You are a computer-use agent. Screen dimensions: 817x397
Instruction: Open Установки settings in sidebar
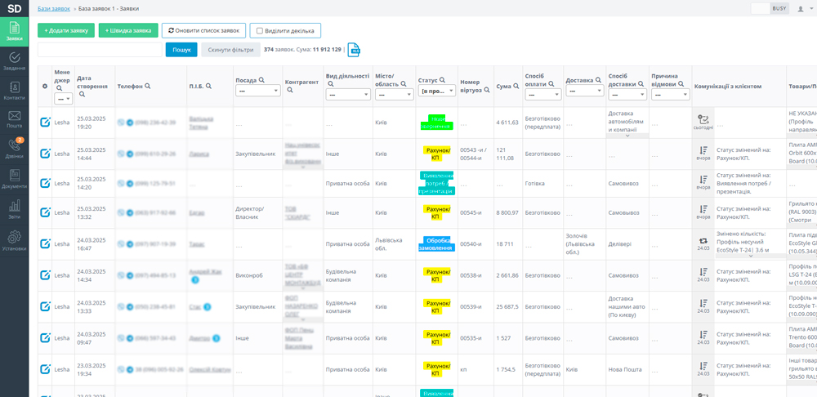click(x=14, y=240)
